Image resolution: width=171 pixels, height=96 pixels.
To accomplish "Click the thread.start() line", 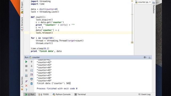I will click(44, 43).
